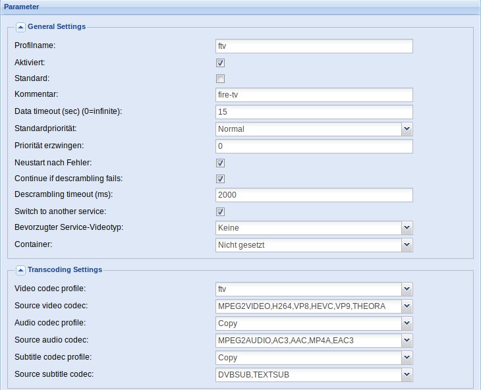Screen dimensions: 481x390
Task: Toggle the Aktiviert checkbox
Action: click(220, 63)
